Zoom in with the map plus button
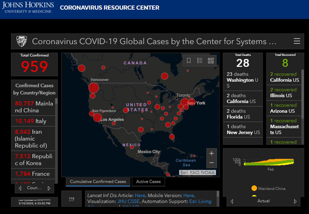The image size is (309, 214). coord(211,153)
